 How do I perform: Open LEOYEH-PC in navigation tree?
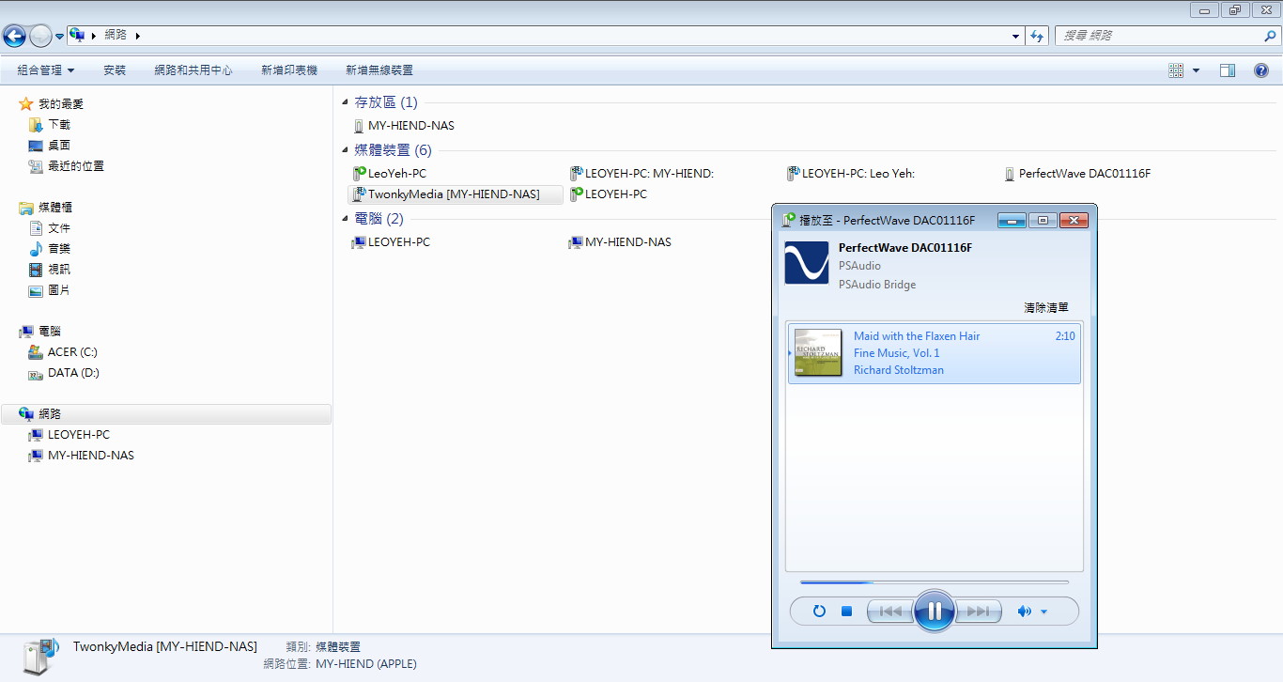[x=69, y=435]
